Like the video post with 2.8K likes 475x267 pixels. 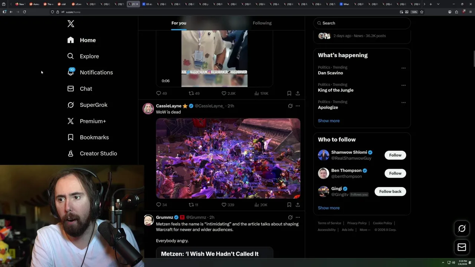(x=228, y=93)
